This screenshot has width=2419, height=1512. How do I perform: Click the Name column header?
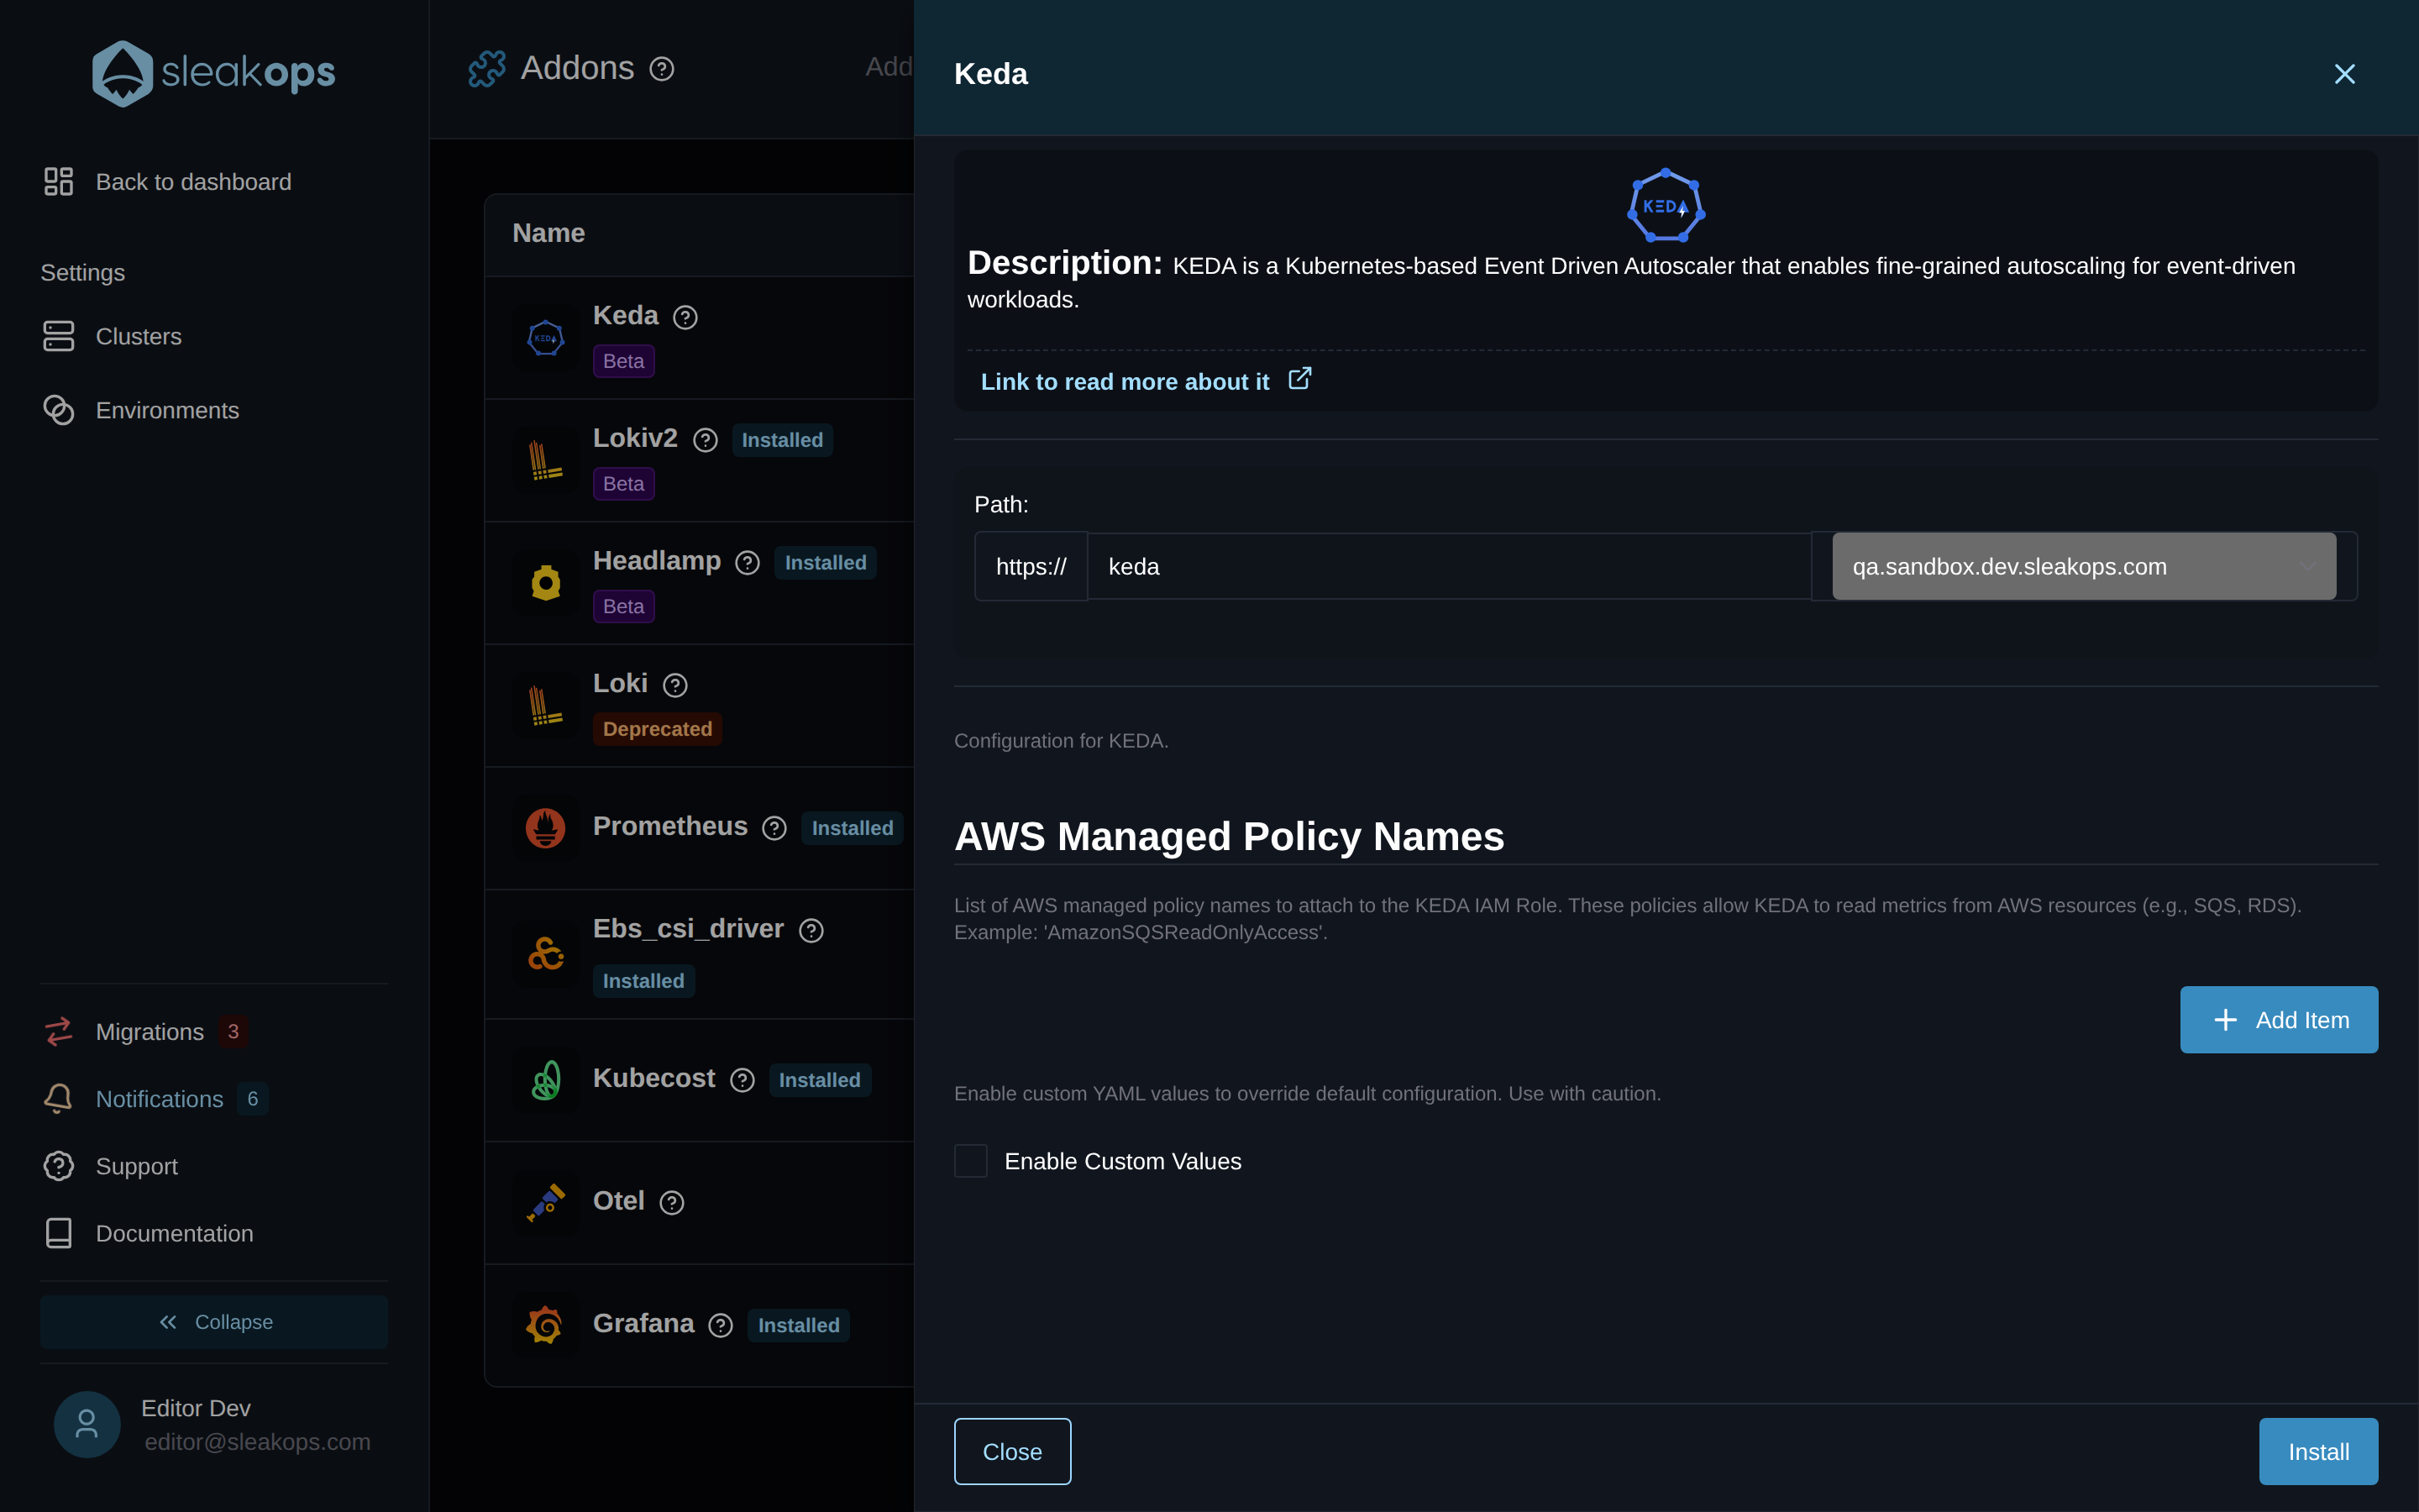548,233
